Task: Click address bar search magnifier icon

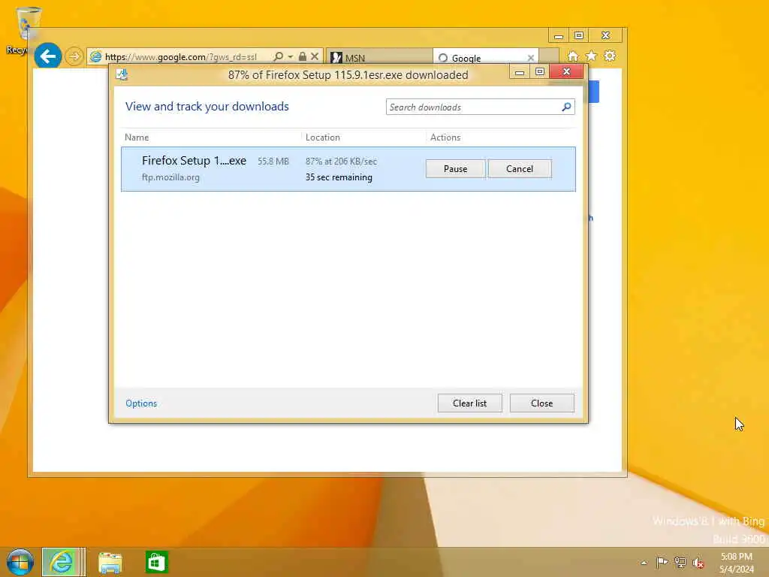Action: tap(279, 56)
